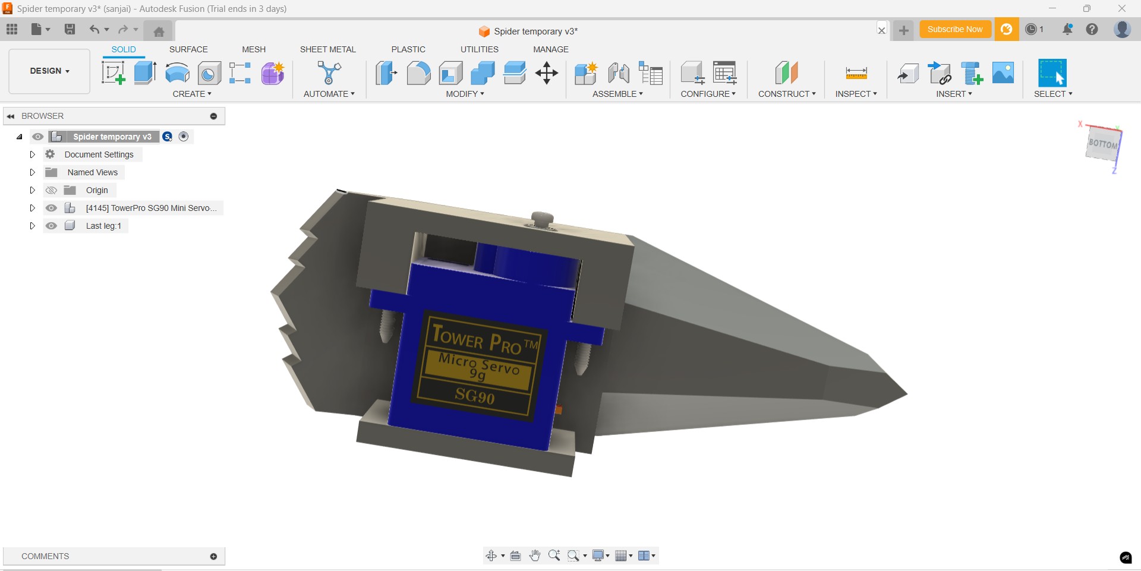1141x571 pixels.
Task: Expand the Last leg:1 node
Action: tap(33, 226)
